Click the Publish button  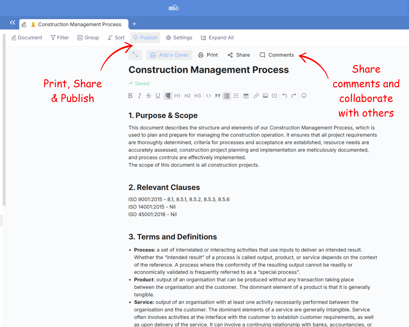[x=145, y=38]
